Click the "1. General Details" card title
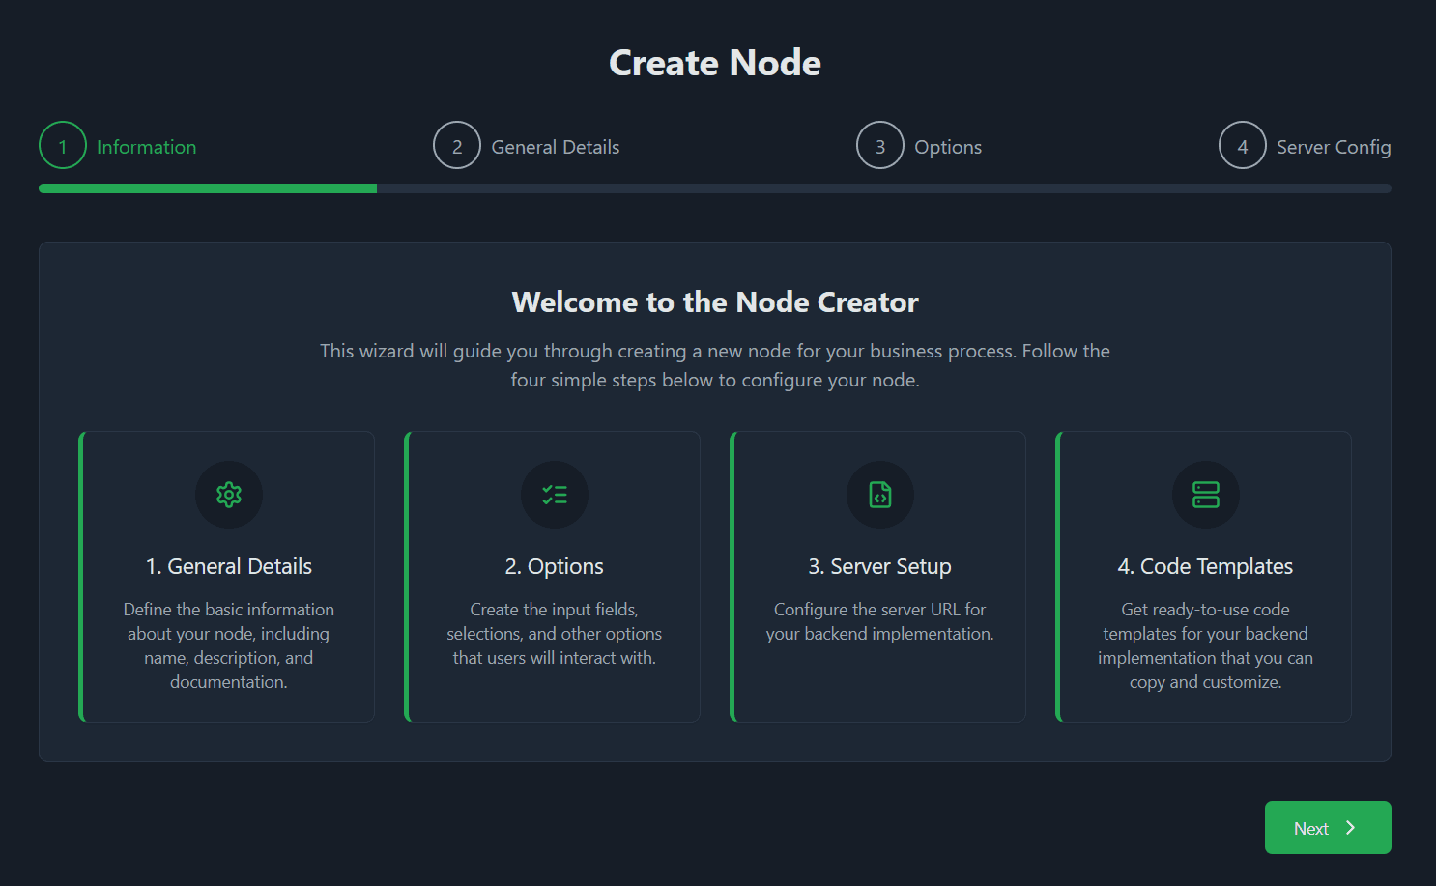The height and width of the screenshot is (886, 1436). click(x=229, y=566)
